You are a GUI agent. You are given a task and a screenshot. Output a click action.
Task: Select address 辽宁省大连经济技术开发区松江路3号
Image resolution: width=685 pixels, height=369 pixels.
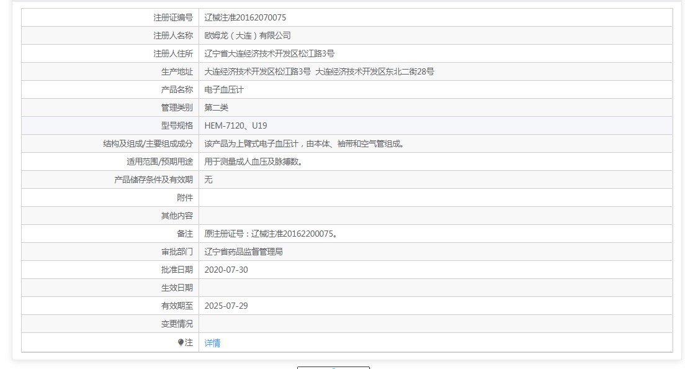pyautogui.click(x=269, y=53)
